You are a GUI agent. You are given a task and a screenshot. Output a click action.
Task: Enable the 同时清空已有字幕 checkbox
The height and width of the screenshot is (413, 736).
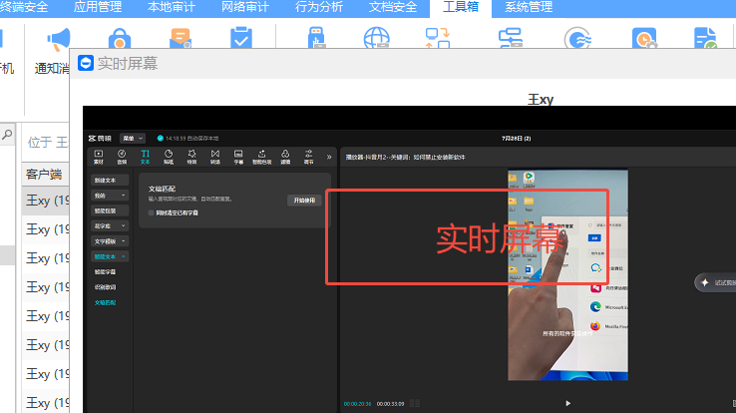pyautogui.click(x=152, y=212)
